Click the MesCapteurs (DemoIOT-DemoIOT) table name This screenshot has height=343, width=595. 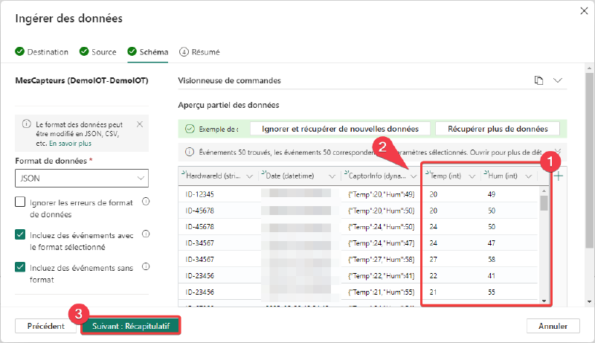(x=82, y=80)
